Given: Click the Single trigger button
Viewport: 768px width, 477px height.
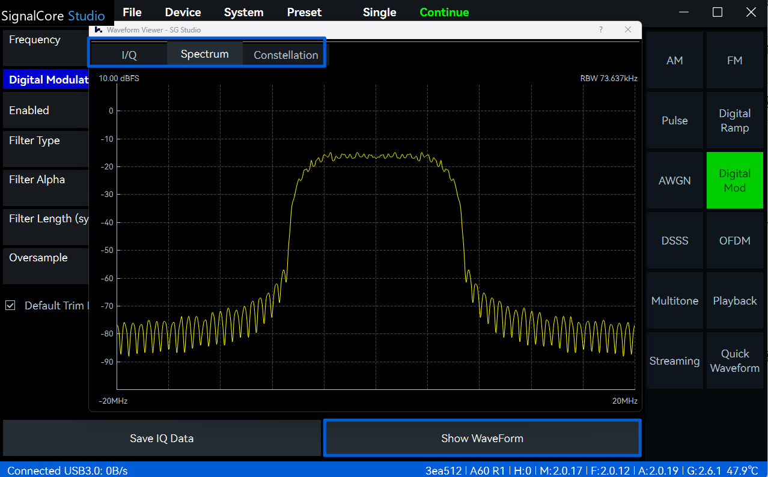Looking at the screenshot, I should pyautogui.click(x=379, y=12).
